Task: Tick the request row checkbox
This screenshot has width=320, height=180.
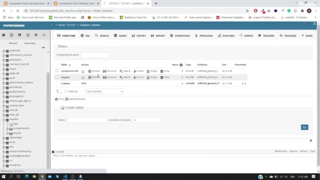Action: (57, 77)
